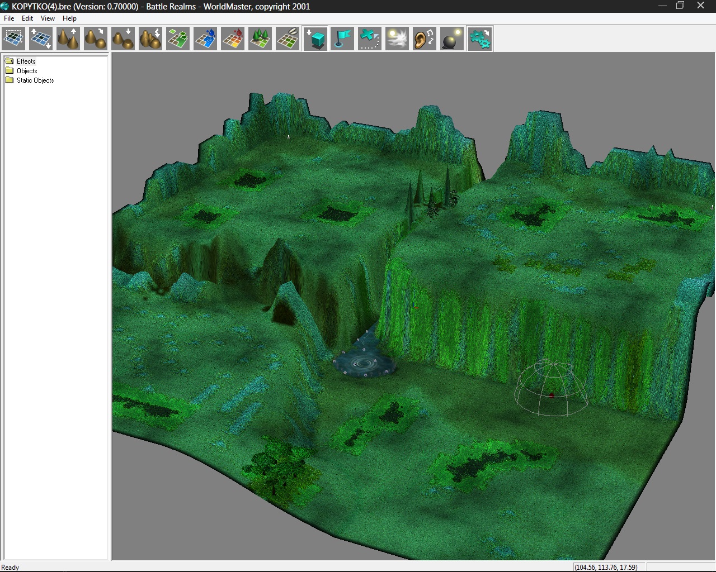Restore down the WorldMaster window
This screenshot has height=572, width=716.
coord(680,6)
